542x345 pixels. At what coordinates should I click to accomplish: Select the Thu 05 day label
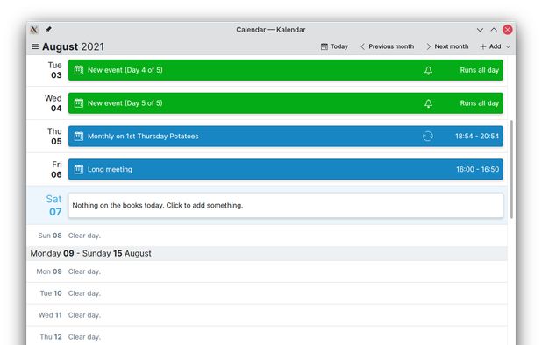coord(54,137)
